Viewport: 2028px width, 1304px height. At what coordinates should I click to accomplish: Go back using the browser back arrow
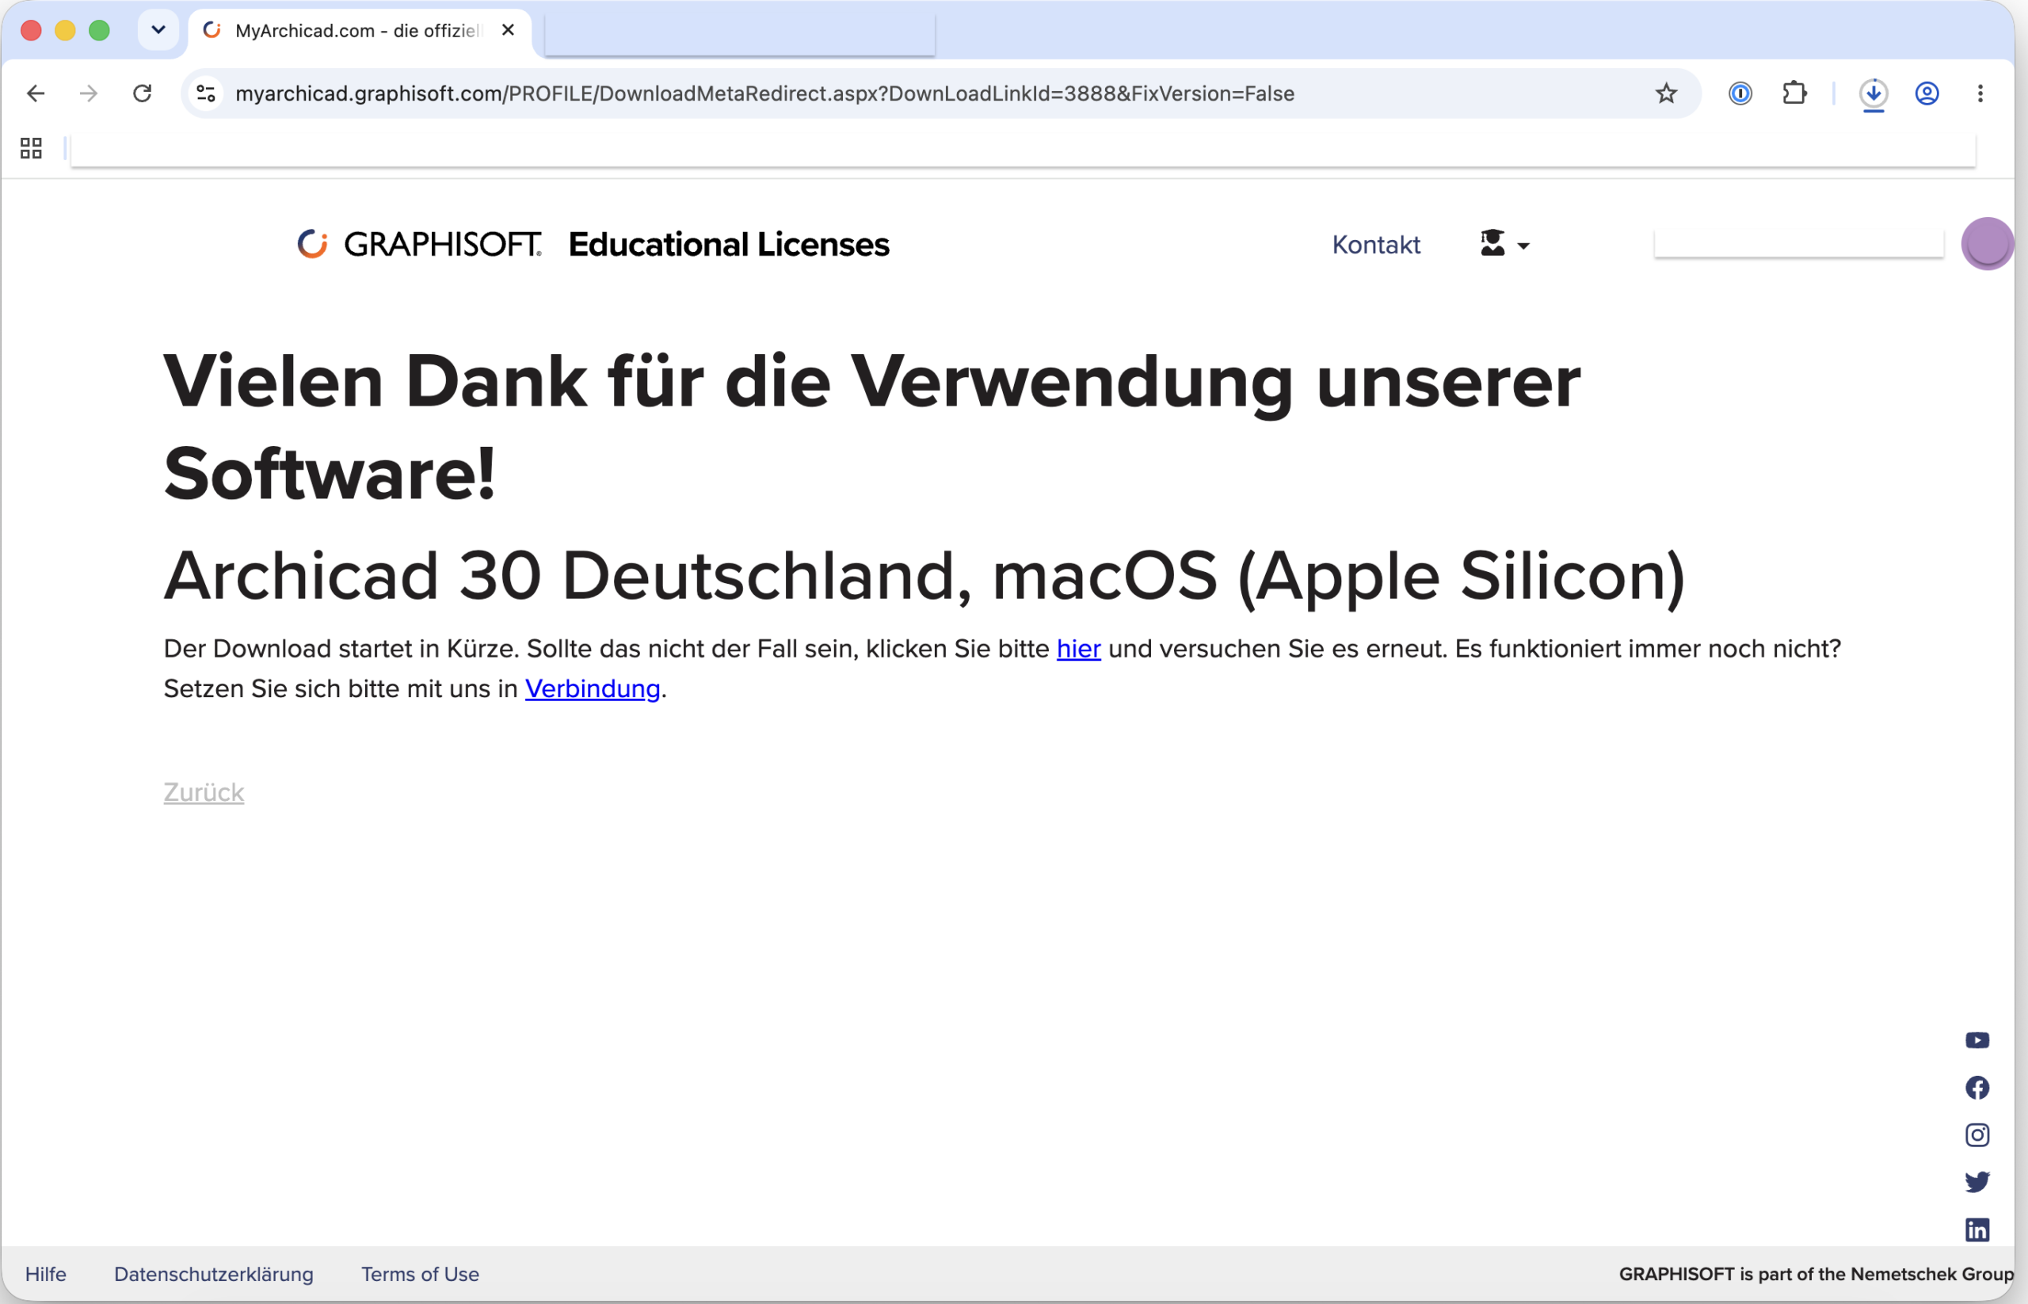(36, 93)
